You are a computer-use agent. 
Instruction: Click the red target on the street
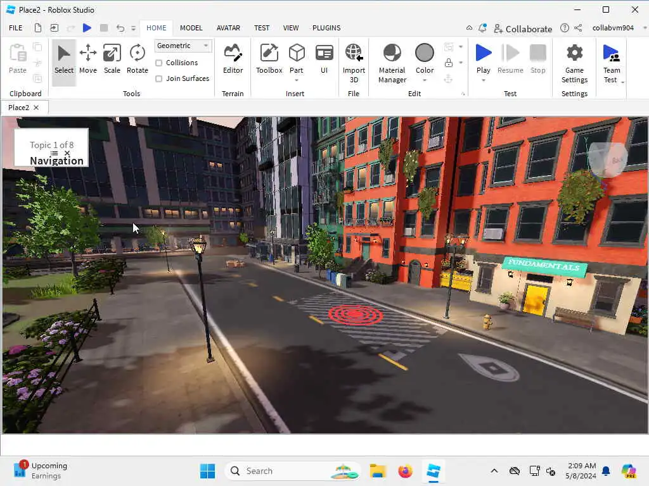point(355,315)
